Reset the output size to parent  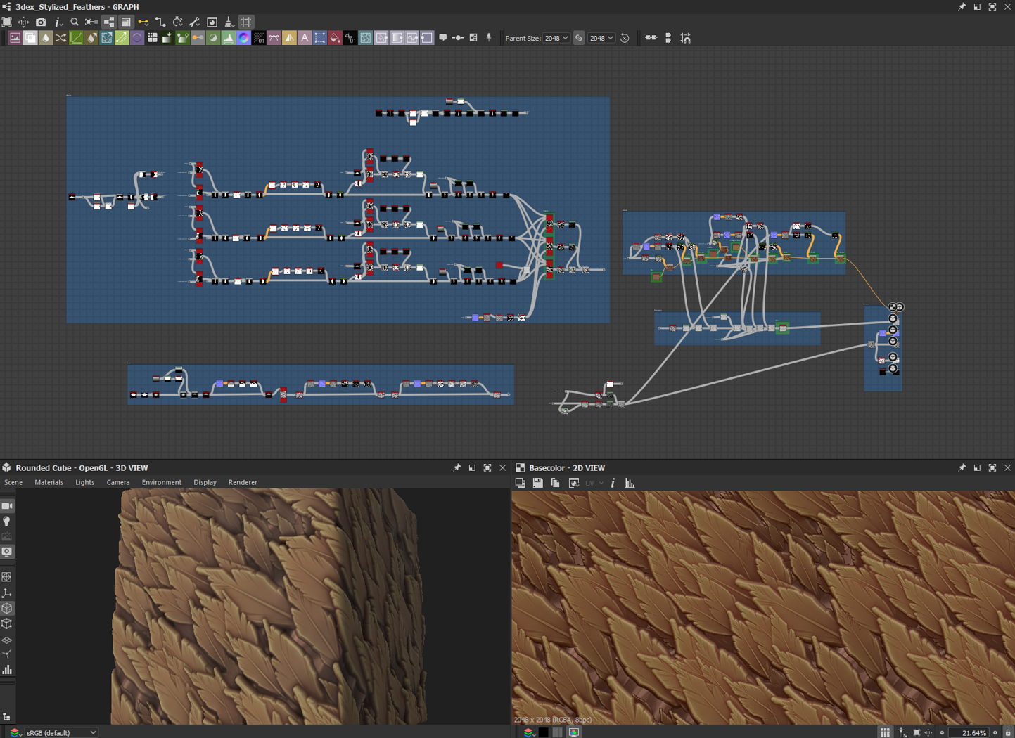[x=625, y=38]
